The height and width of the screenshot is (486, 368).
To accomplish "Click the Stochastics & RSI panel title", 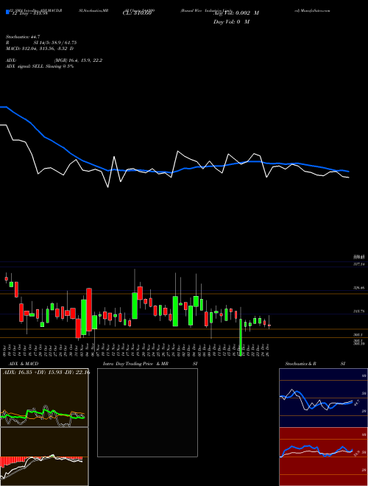I will [x=315, y=364].
